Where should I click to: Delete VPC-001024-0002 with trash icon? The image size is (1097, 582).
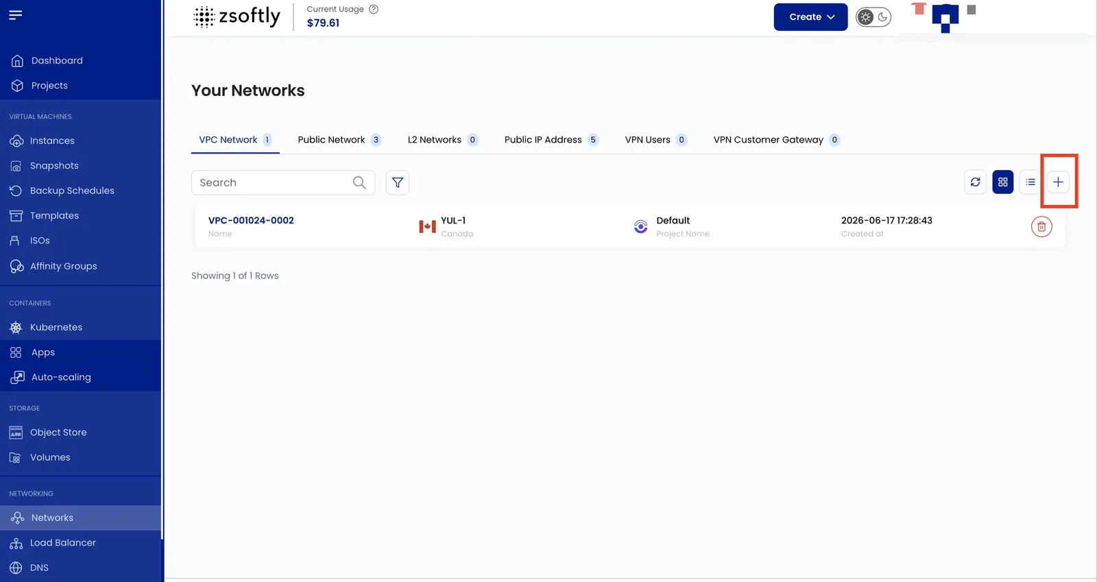[1041, 227]
